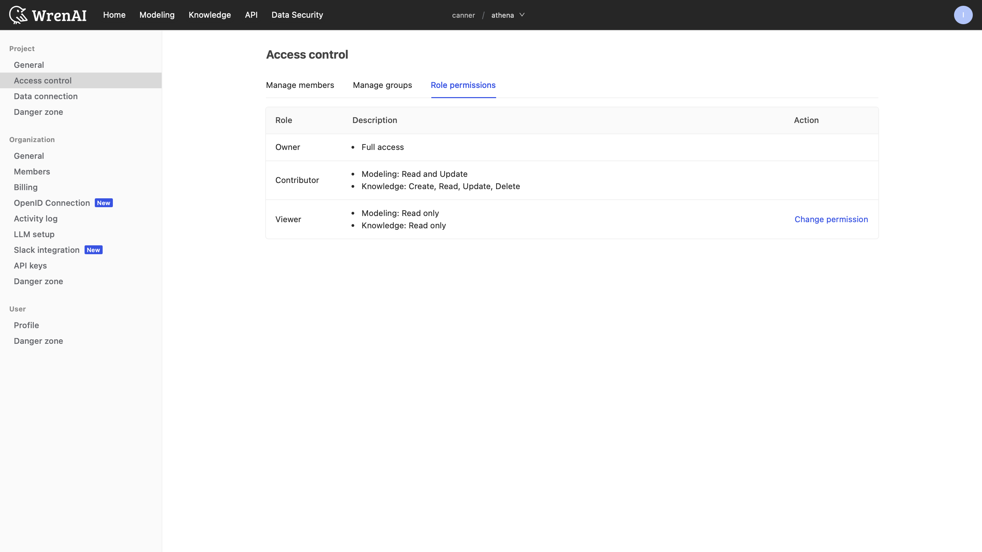Screen dimensions: 982x552
Task: Go to organization Billing page
Action: click(x=26, y=187)
